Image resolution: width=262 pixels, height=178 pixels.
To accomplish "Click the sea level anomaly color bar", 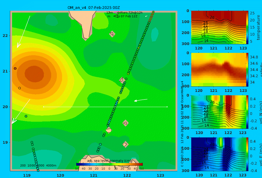I will pyautogui.click(x=110, y=164).
